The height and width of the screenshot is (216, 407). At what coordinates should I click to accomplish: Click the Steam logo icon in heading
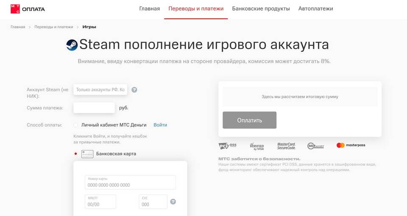72,45
